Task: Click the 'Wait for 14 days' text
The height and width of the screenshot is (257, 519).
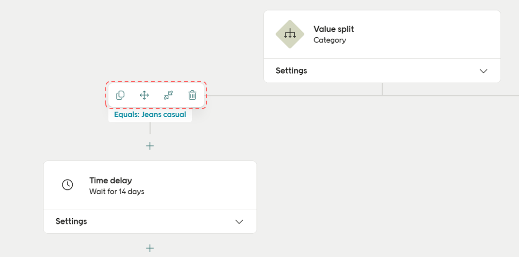Action: click(117, 192)
